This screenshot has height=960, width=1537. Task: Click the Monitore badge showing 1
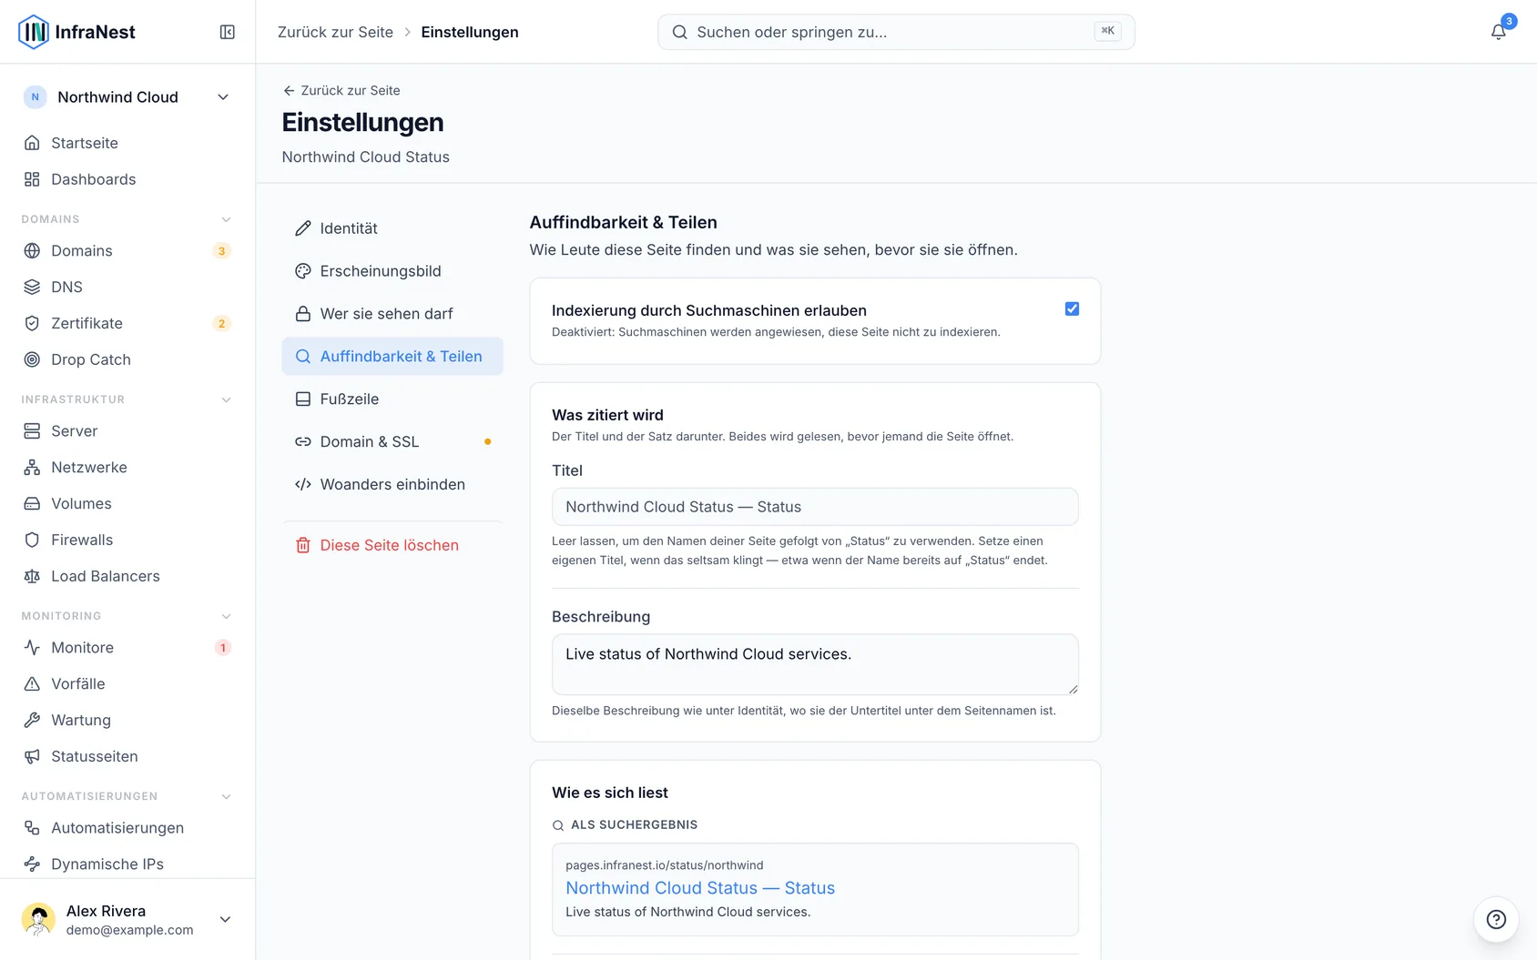222,648
